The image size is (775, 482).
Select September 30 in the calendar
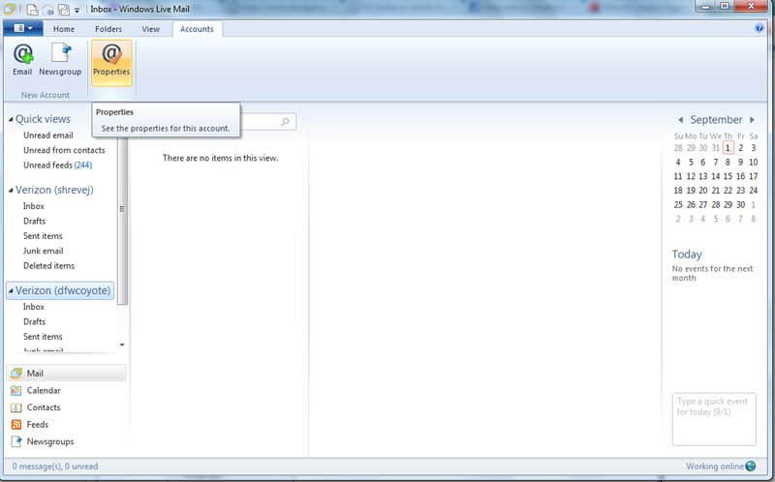(x=740, y=204)
